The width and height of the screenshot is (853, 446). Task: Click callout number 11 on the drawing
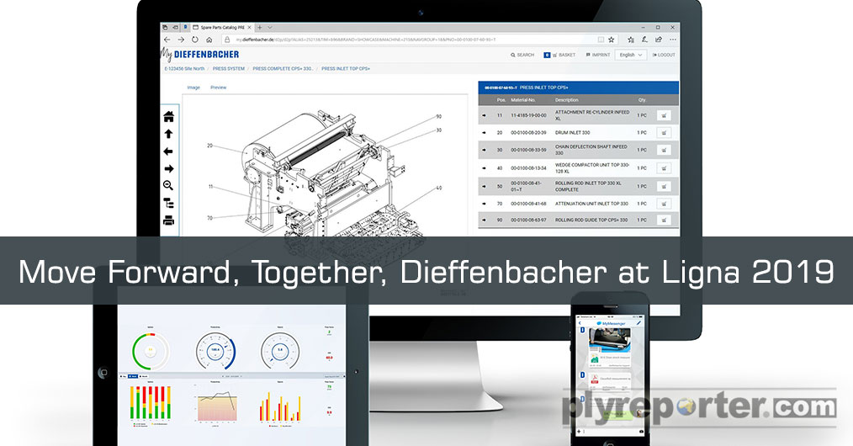[210, 187]
